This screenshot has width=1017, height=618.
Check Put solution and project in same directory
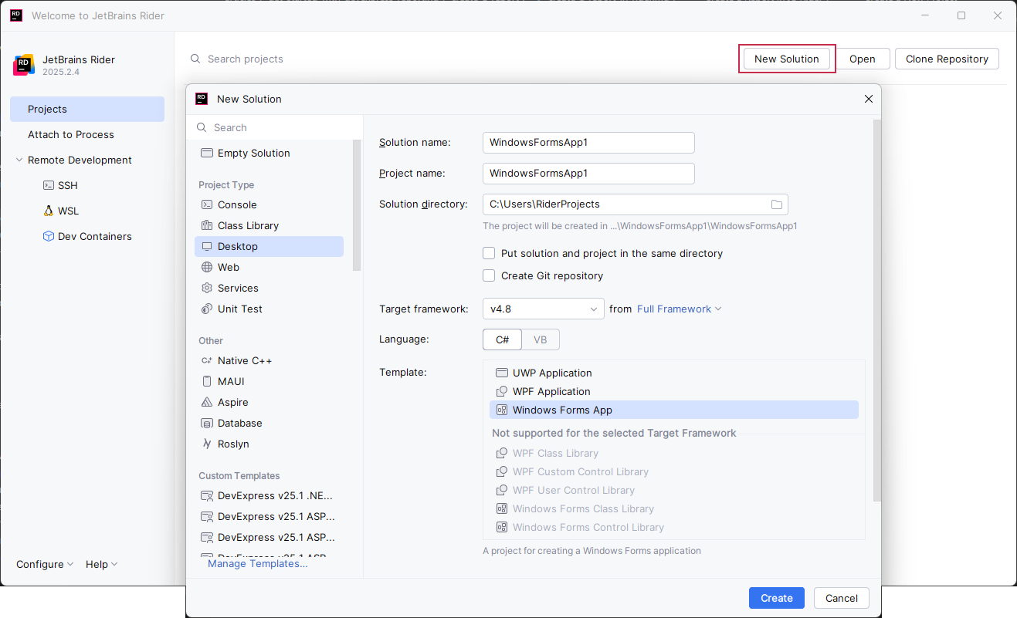[x=489, y=253]
